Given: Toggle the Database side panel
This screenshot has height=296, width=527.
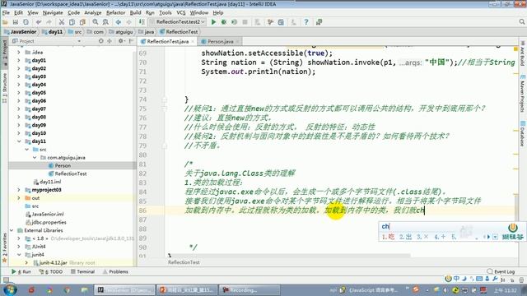Looking at the screenshot, I should point(522,134).
